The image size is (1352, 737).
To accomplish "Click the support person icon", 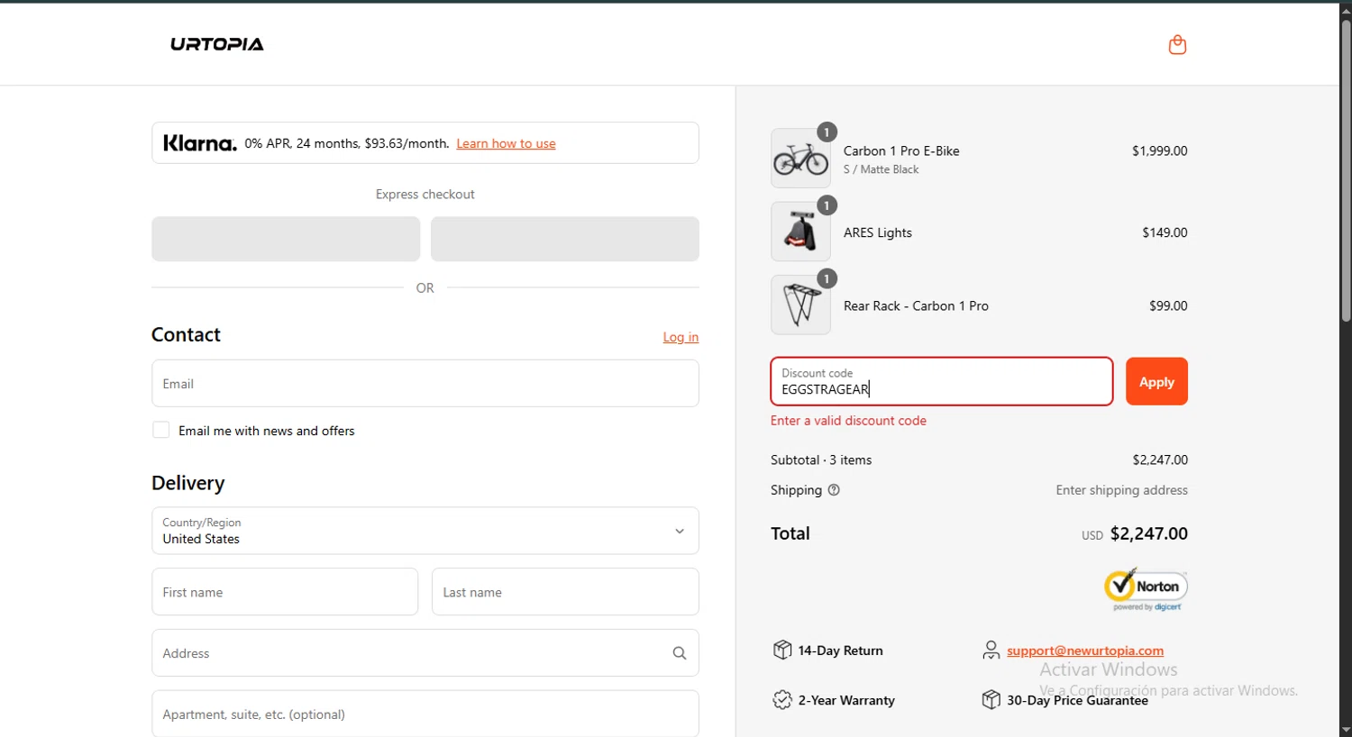I will (991, 650).
